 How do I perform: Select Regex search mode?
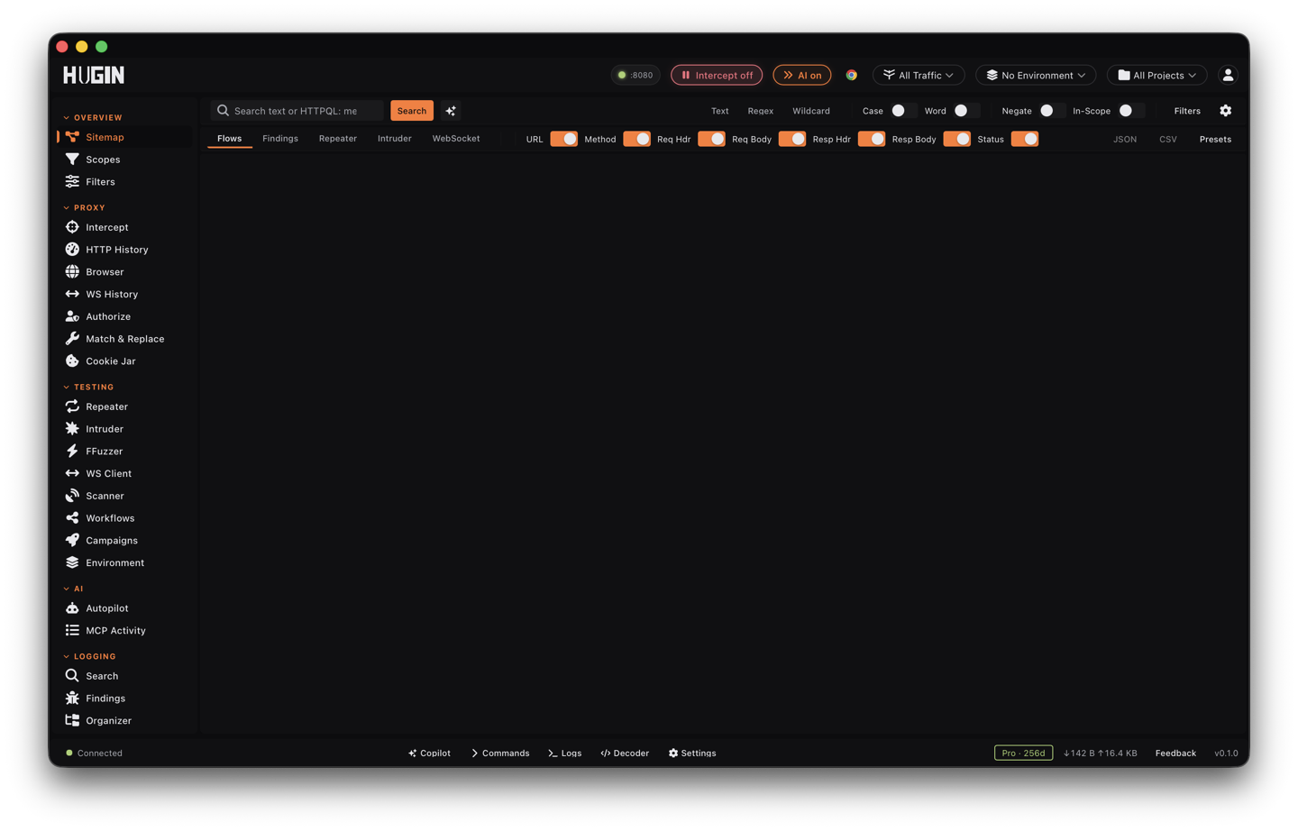click(761, 111)
